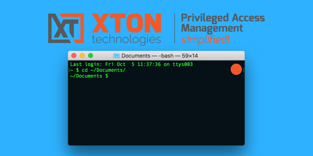Image resolution: width=313 pixels, height=156 pixels.
Task: Click the gray vertical divider in the banner
Action: pos(175,28)
